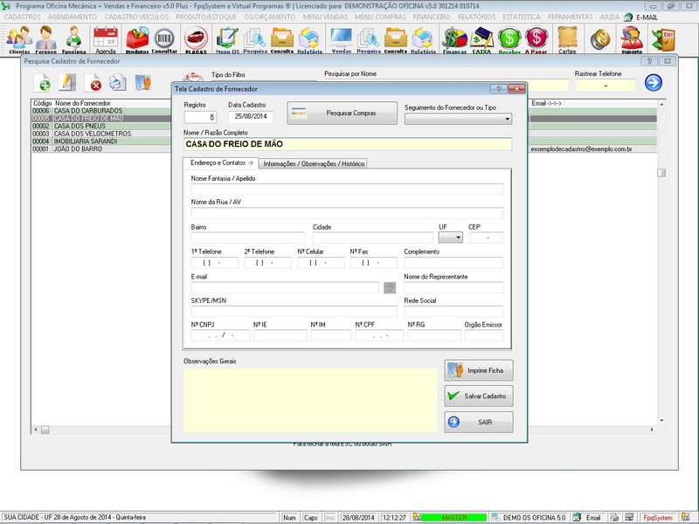Click the Rastrear Telefone field
Image resolution: width=699 pixels, height=524 pixels.
605,85
